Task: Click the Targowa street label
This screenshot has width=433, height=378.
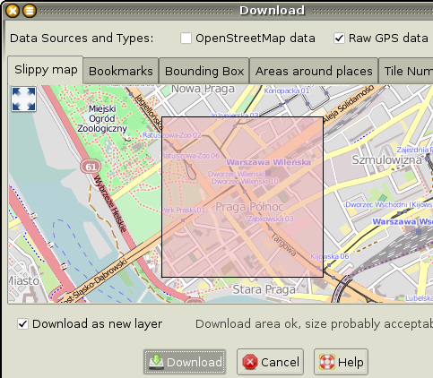Action: coord(283,245)
